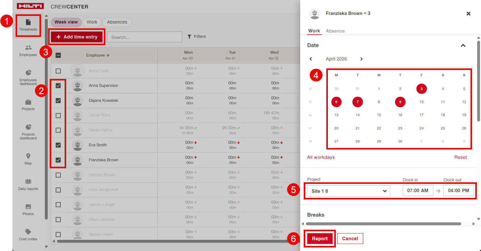481x251 pixels.
Task: Click Add time entry button
Action: click(77, 37)
